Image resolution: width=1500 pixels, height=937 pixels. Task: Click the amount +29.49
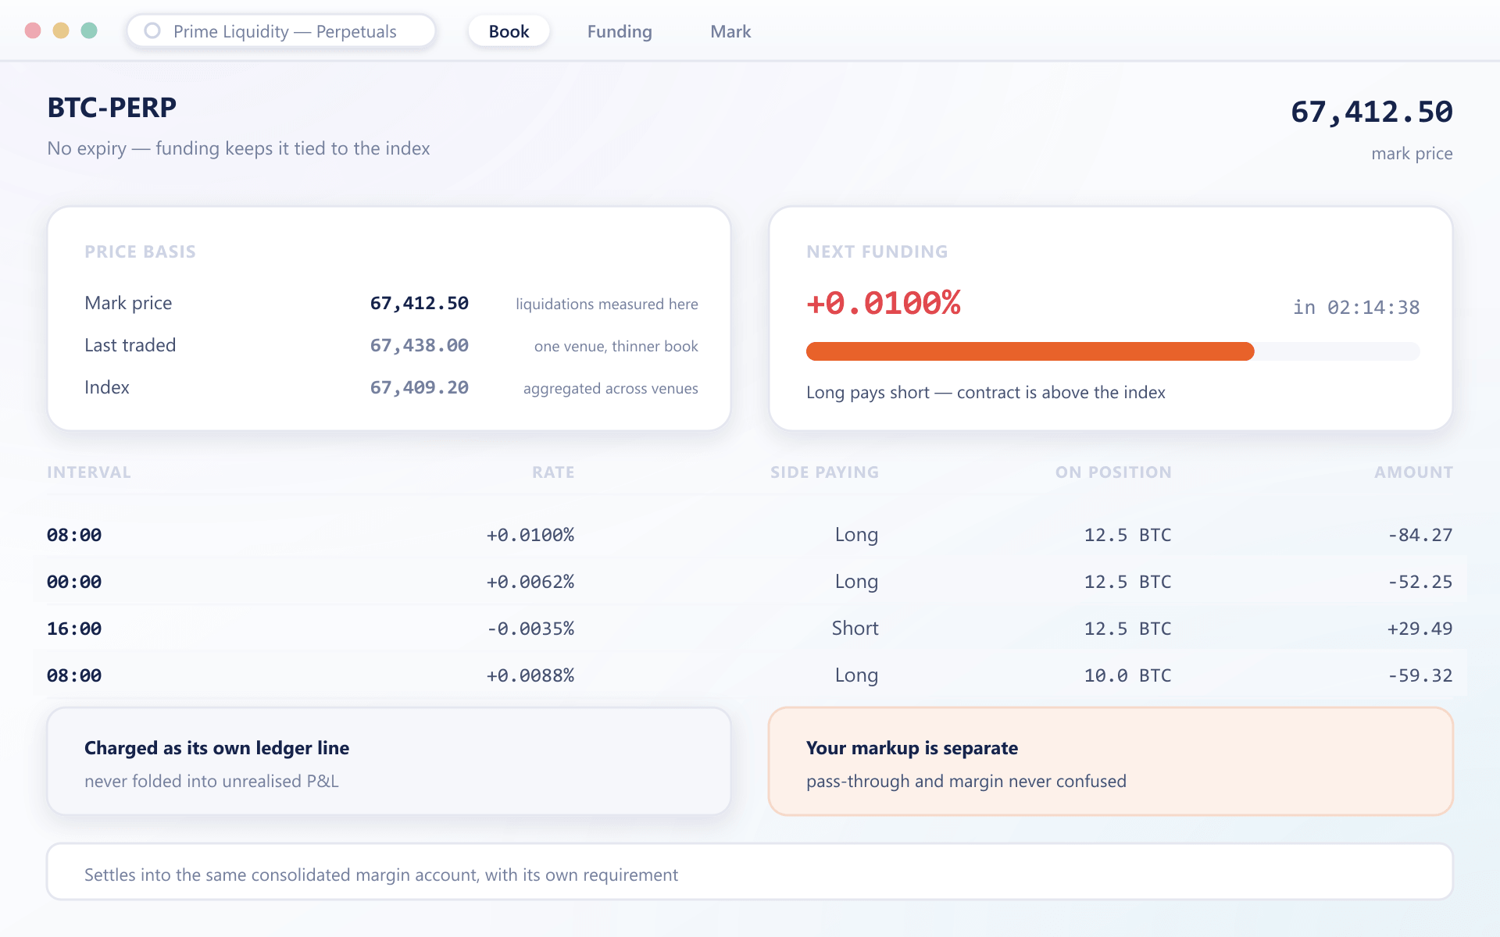1420,629
